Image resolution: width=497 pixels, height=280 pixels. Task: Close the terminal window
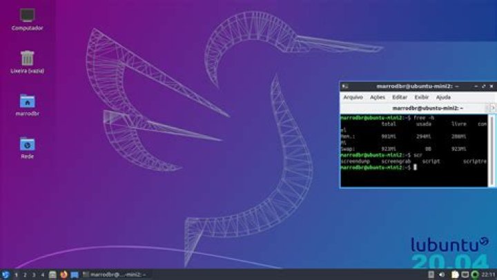coord(491,86)
